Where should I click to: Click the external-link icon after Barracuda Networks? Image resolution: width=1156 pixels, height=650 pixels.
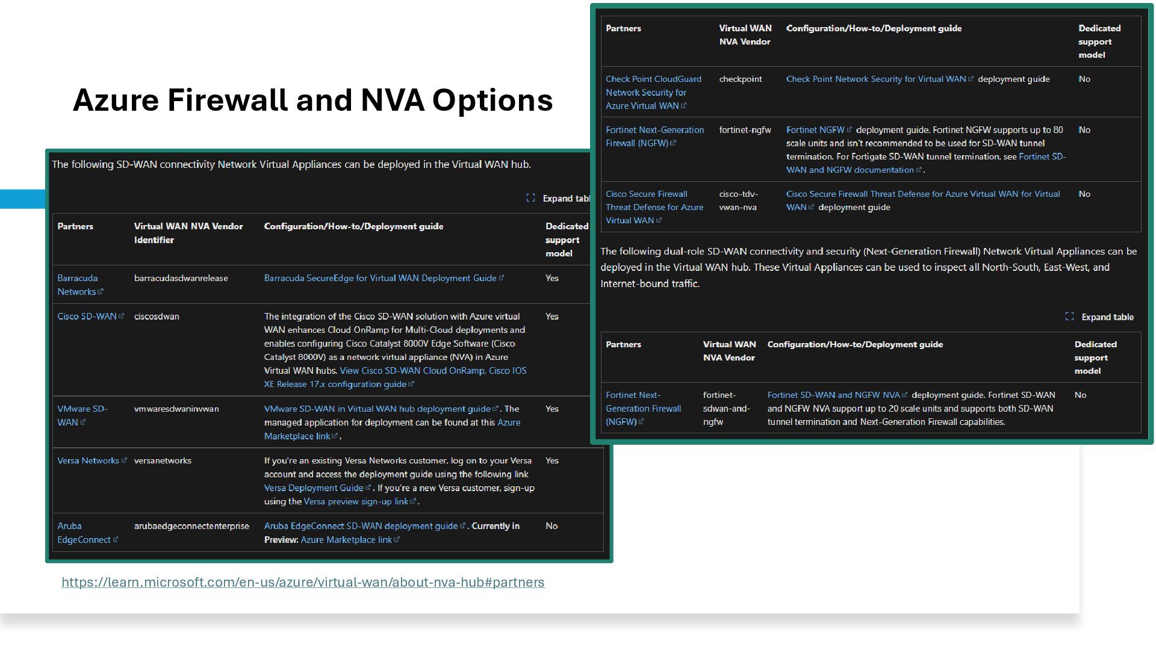101,292
